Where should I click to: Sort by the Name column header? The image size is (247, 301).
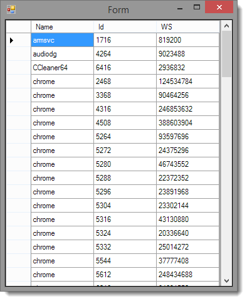62,27
